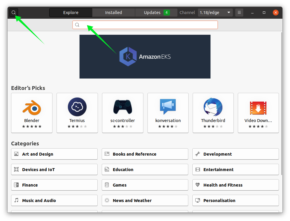290x221 pixels.
Task: Click the Amazon EKS logo in the banner
Action: (x=128, y=57)
